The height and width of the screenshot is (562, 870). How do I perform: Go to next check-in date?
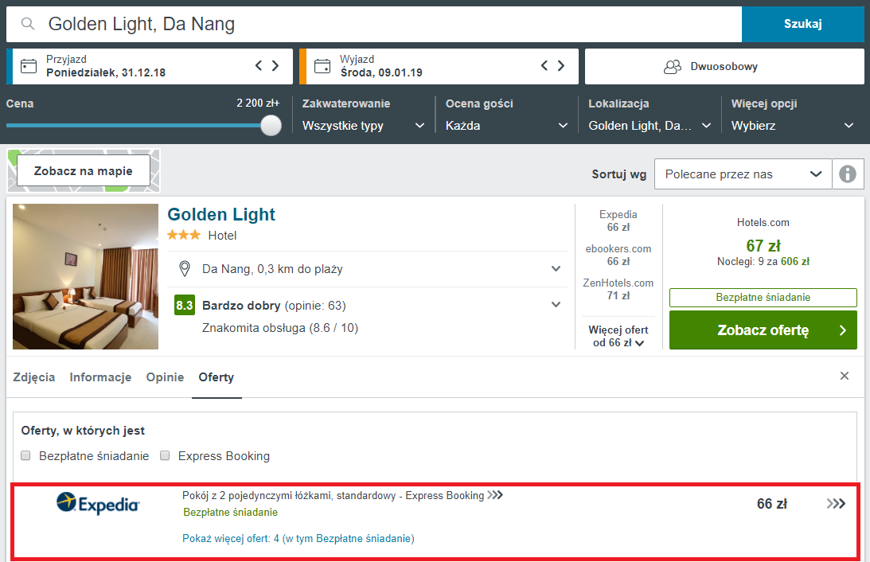pyautogui.click(x=275, y=65)
